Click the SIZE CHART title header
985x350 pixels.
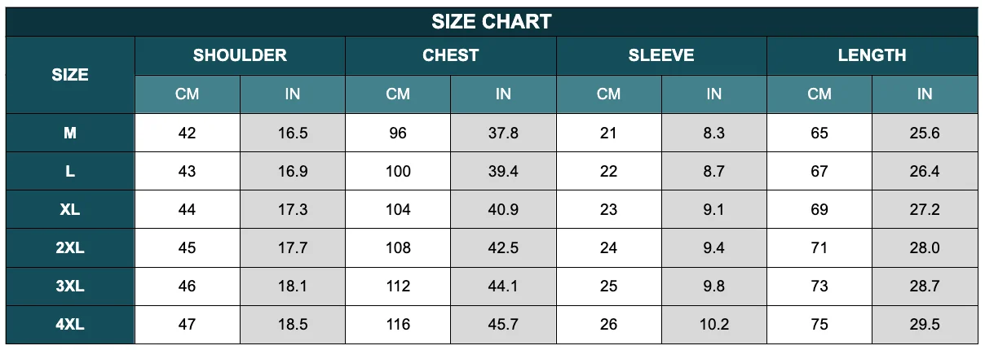[x=492, y=22]
